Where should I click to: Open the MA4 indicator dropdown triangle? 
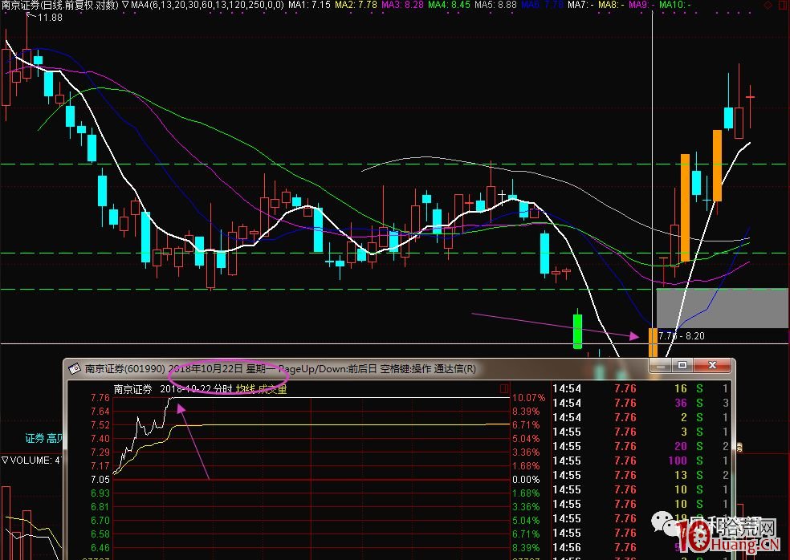pyautogui.click(x=125, y=5)
